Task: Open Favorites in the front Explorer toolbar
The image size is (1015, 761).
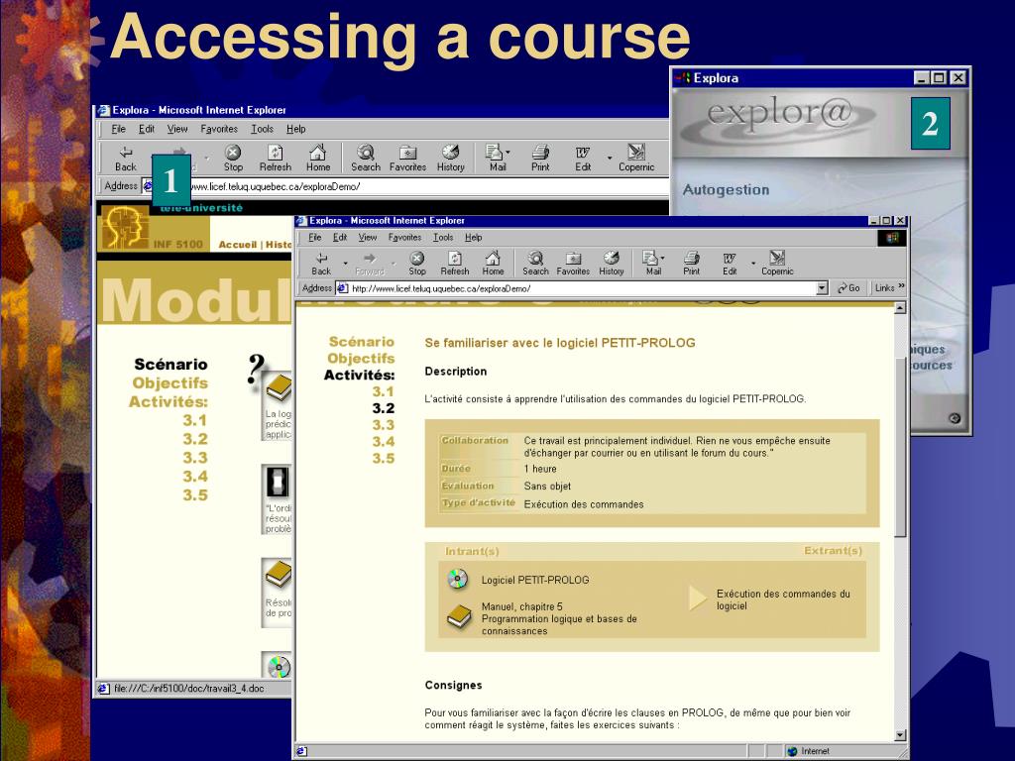Action: pyautogui.click(x=573, y=264)
